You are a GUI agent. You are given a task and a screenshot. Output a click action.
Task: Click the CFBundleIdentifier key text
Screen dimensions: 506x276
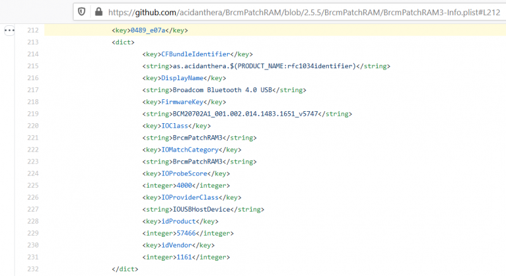point(195,54)
